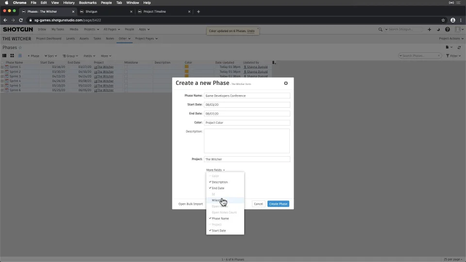Image resolution: width=466 pixels, height=262 pixels.
Task: Switch to thumbnail grid view icon
Action: (12, 56)
